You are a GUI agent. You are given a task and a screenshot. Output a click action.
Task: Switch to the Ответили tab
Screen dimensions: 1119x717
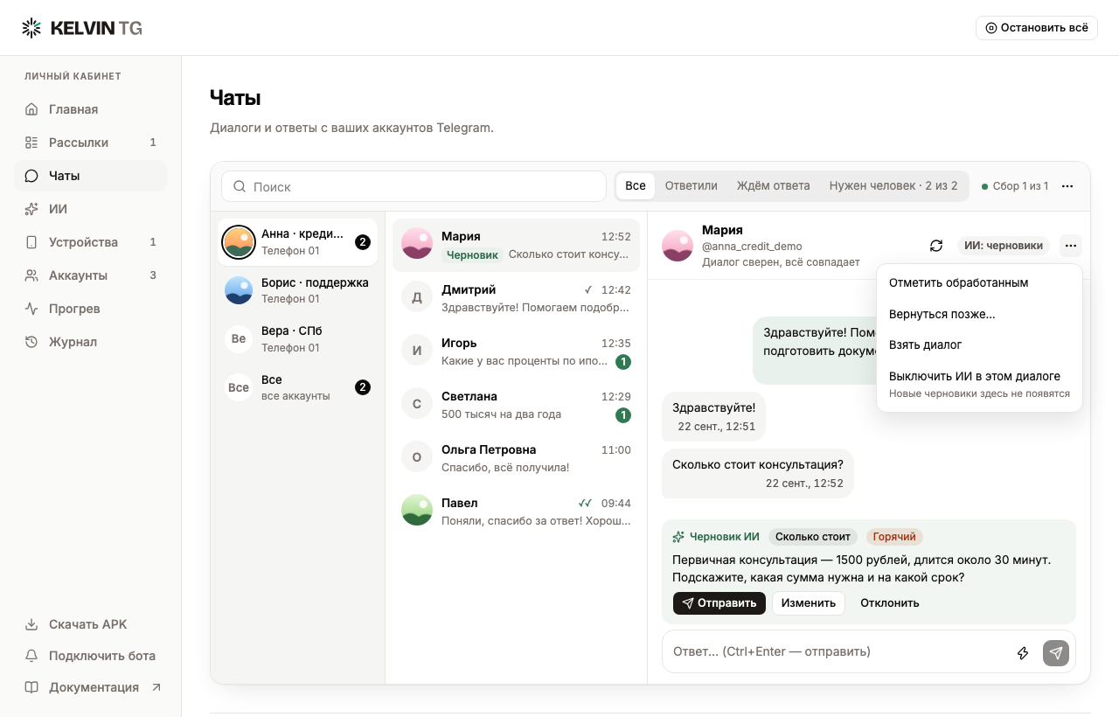691,186
